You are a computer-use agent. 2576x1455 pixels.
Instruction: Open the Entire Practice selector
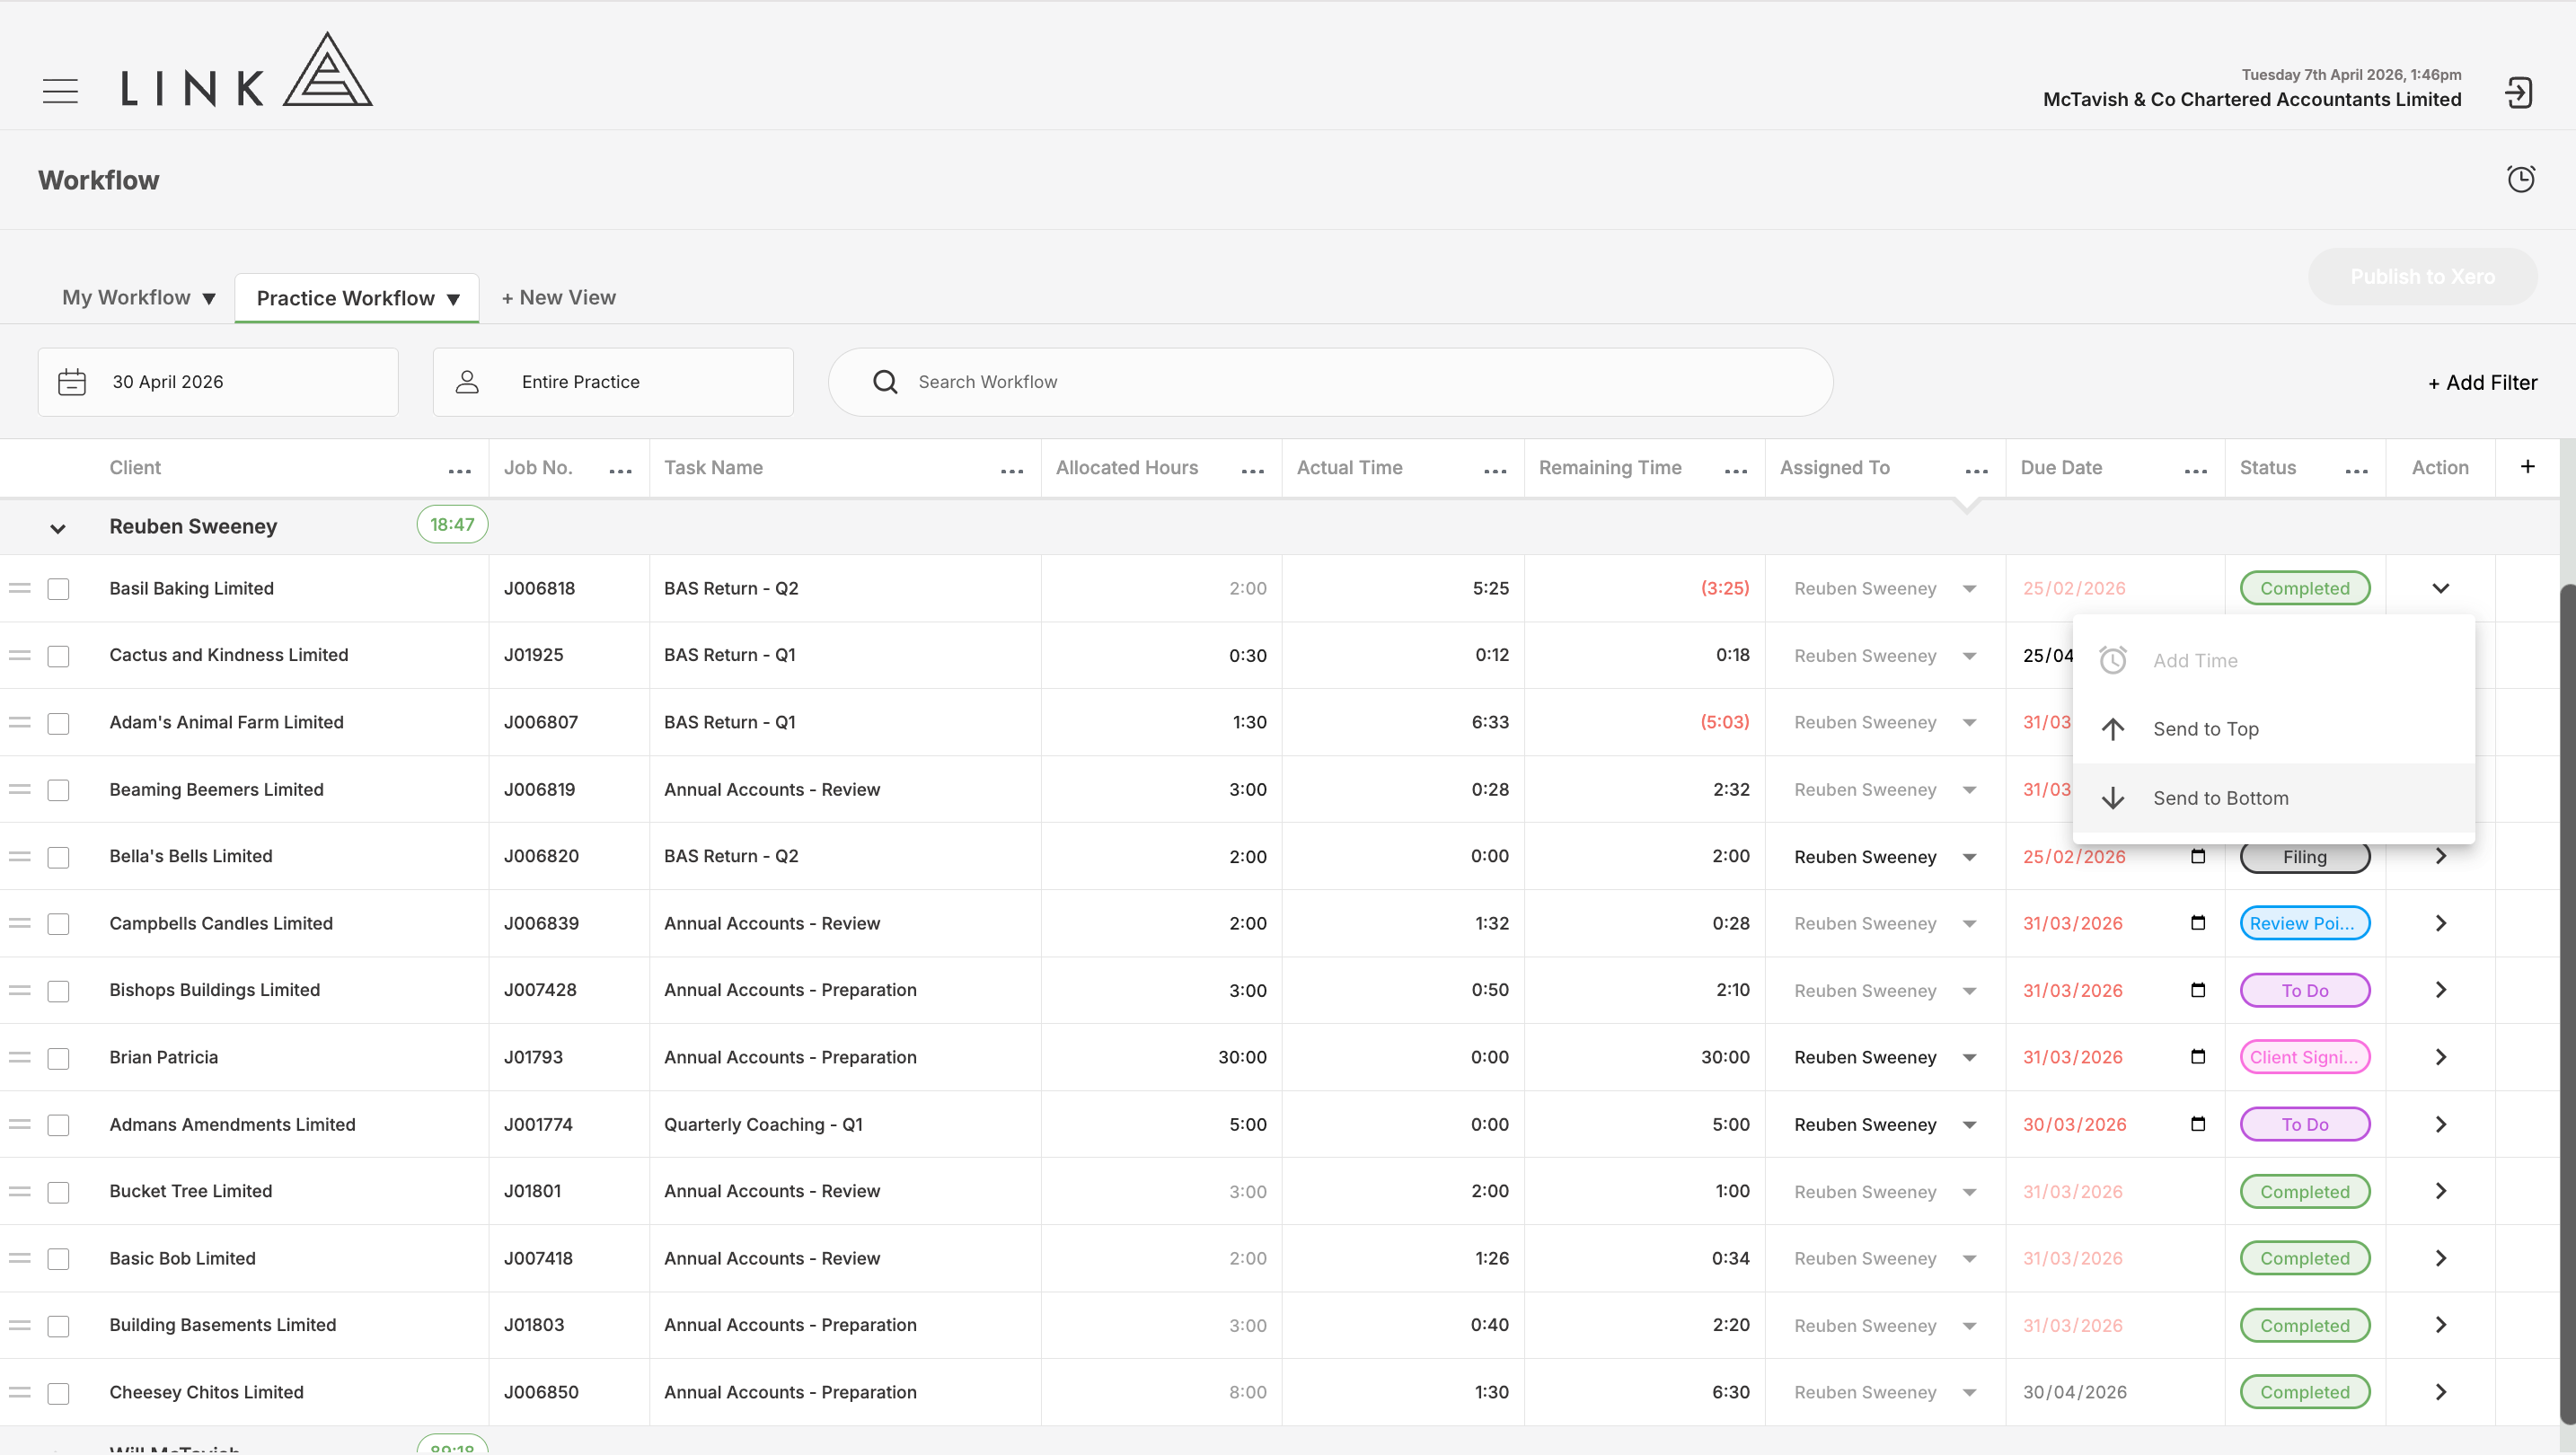(x=613, y=382)
